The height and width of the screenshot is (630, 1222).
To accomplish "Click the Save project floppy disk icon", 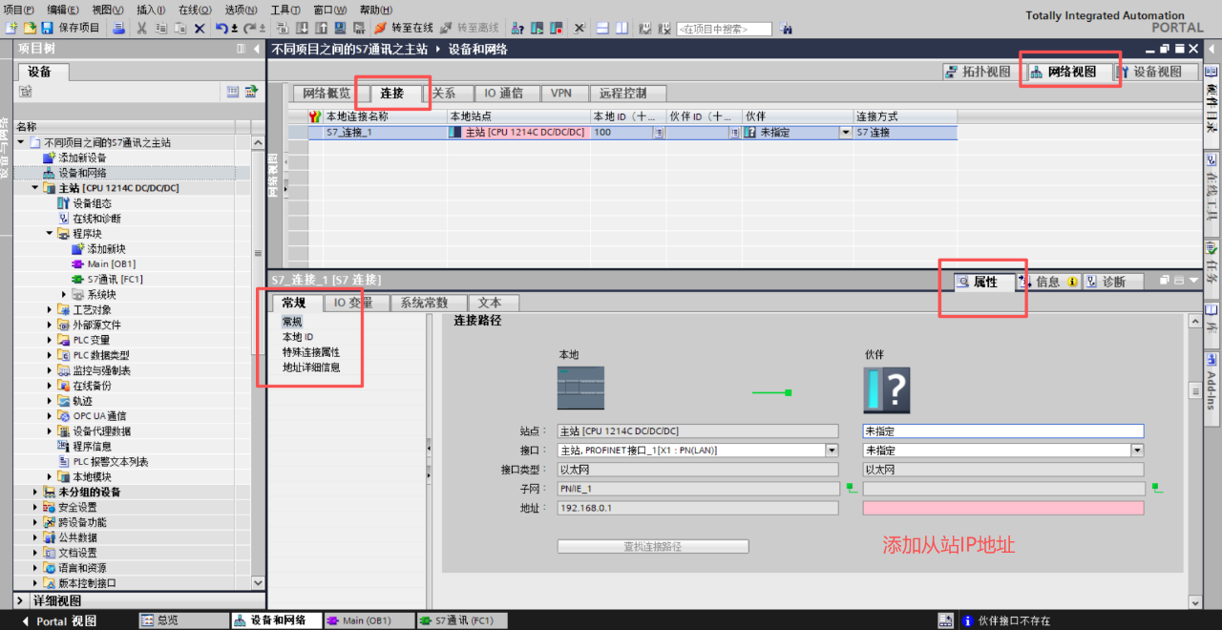I will point(49,28).
